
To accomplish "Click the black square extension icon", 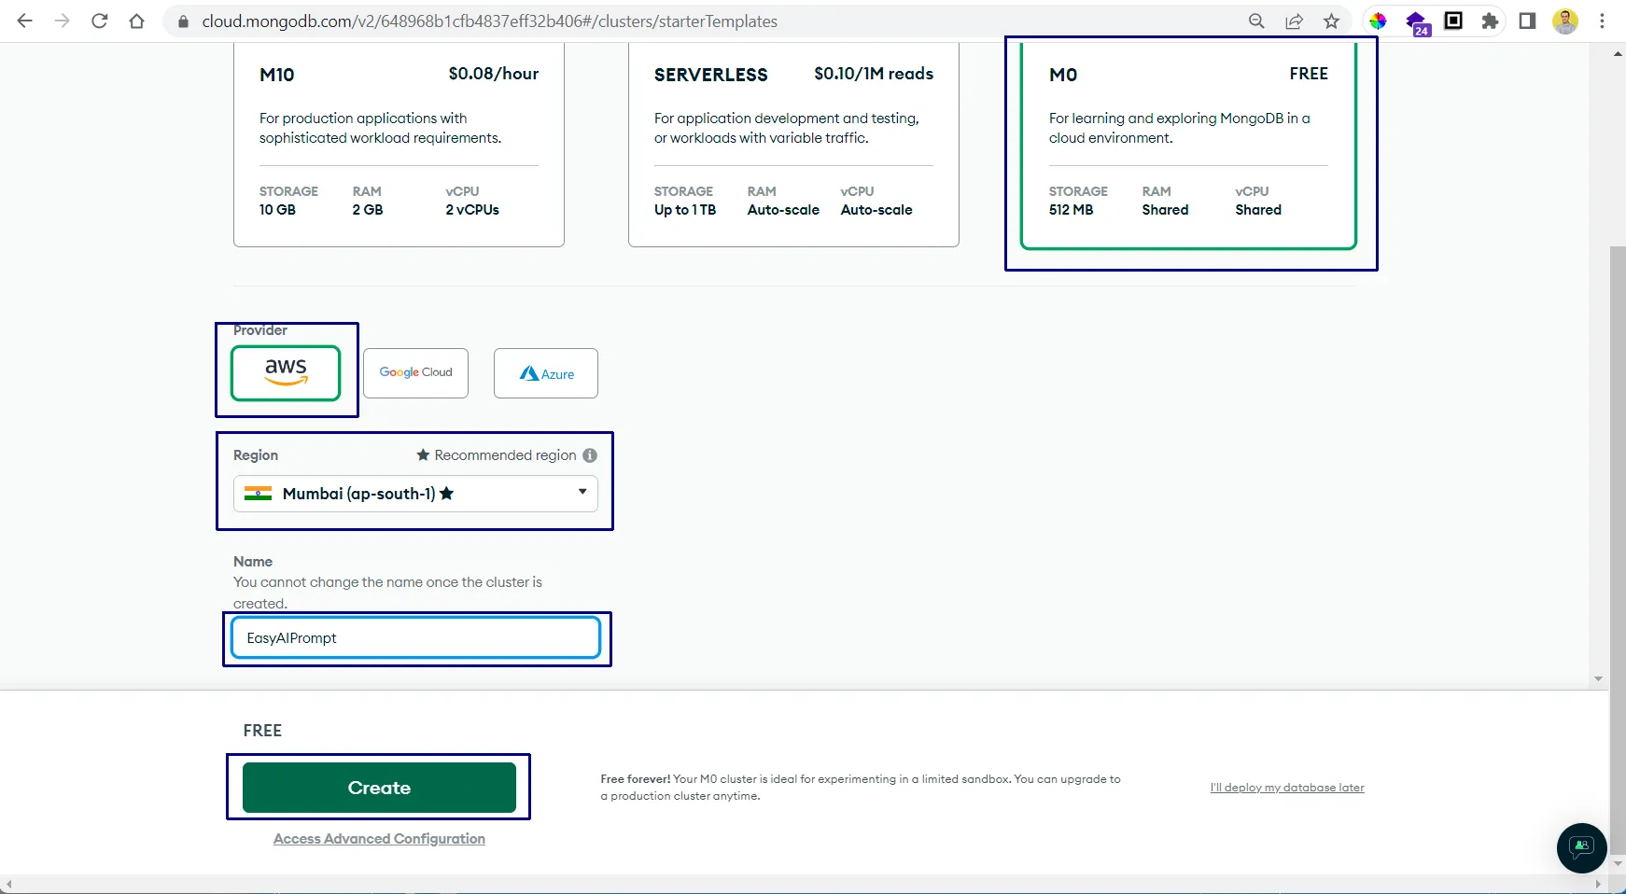I will click(x=1453, y=21).
